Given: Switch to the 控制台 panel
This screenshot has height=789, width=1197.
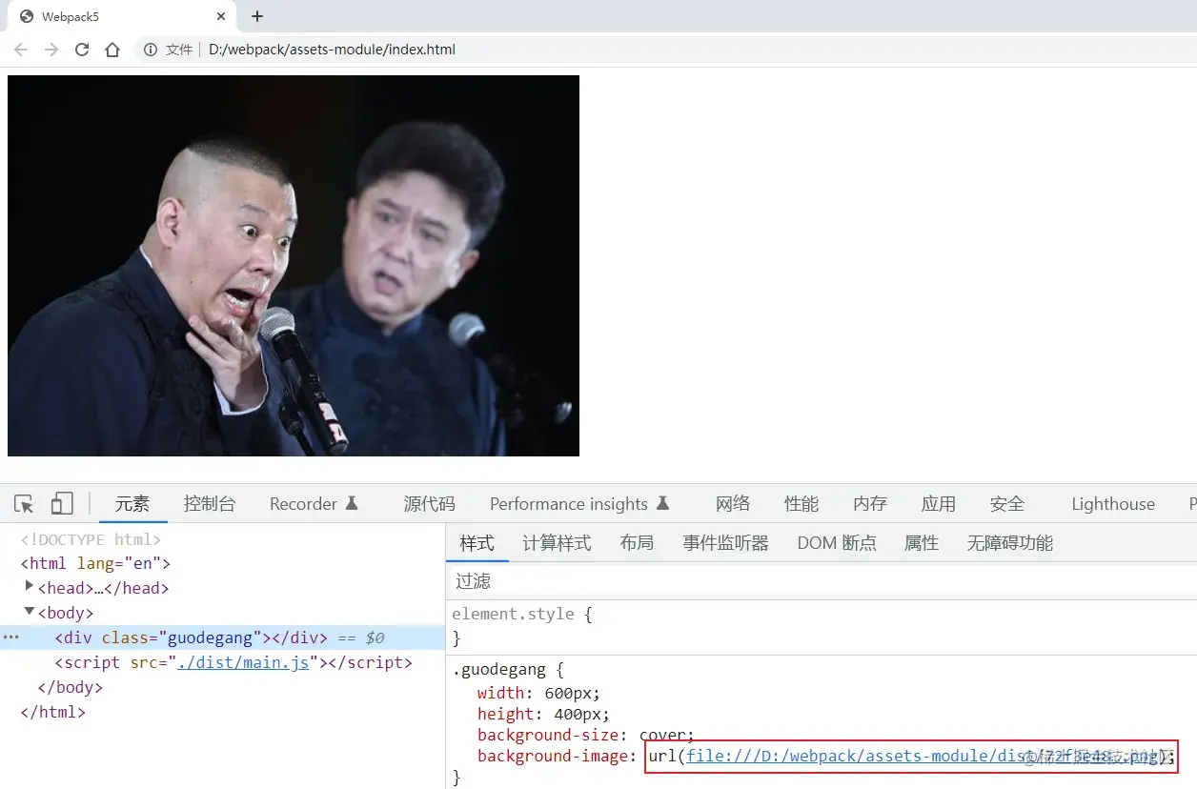Looking at the screenshot, I should tap(209, 503).
